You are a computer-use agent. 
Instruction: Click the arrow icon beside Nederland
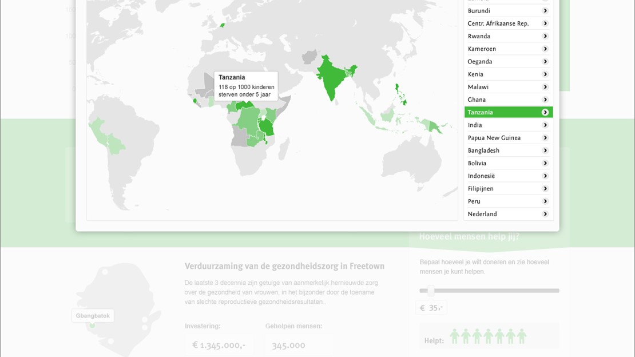545,214
